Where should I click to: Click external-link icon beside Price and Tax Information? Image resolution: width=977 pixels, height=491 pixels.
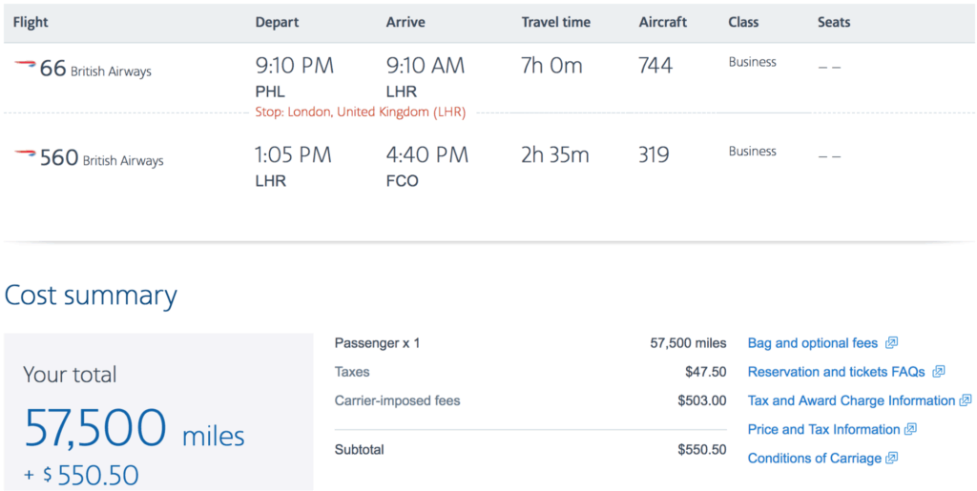[910, 429]
